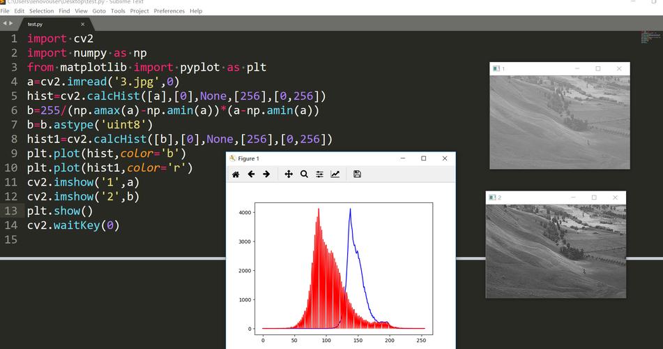Minimize the Figure 1 window
Screen dimensions: 663x349
coord(402,158)
